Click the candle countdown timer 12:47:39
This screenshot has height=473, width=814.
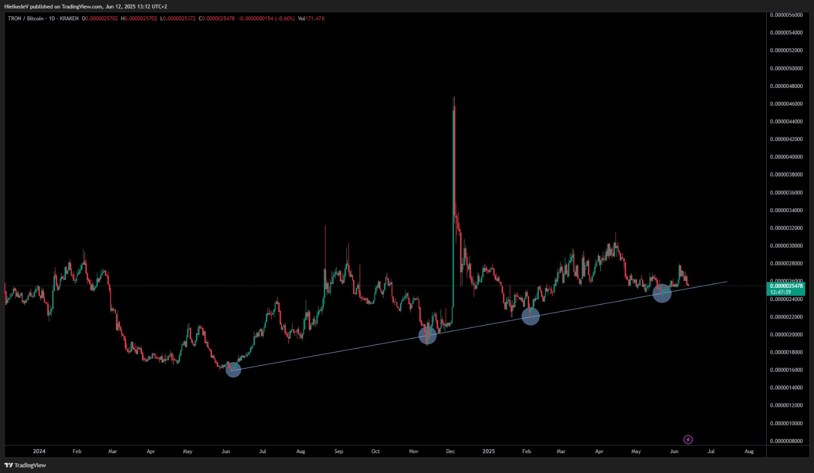coord(780,292)
